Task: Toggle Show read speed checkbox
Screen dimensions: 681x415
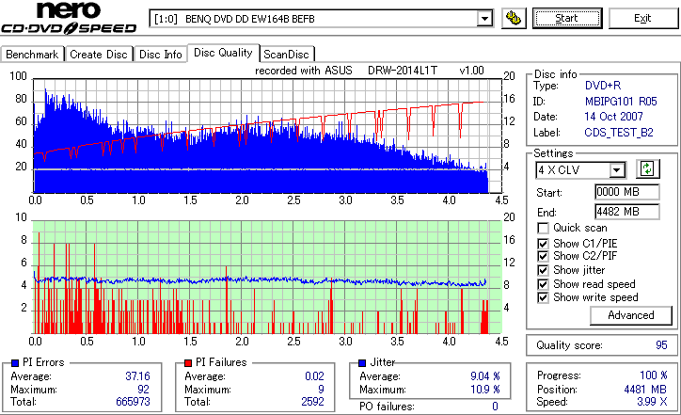Action: (x=543, y=284)
